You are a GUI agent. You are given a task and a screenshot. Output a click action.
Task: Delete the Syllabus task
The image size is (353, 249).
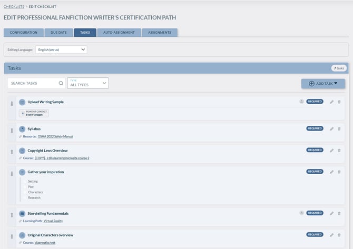pyautogui.click(x=339, y=128)
